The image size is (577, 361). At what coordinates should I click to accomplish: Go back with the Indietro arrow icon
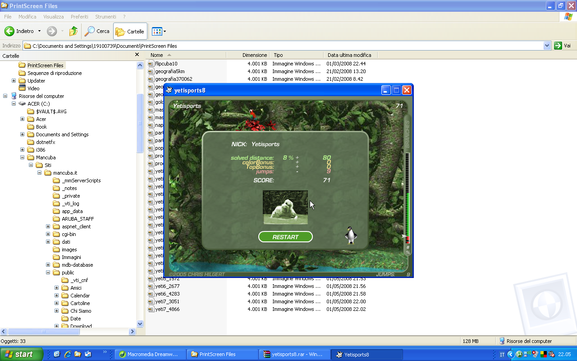9,31
